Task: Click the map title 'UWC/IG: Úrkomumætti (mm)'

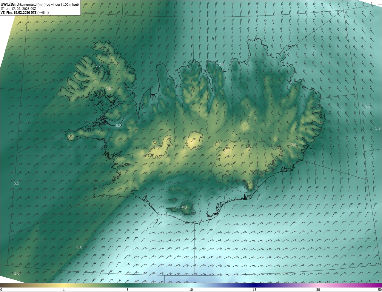Action: [23, 4]
